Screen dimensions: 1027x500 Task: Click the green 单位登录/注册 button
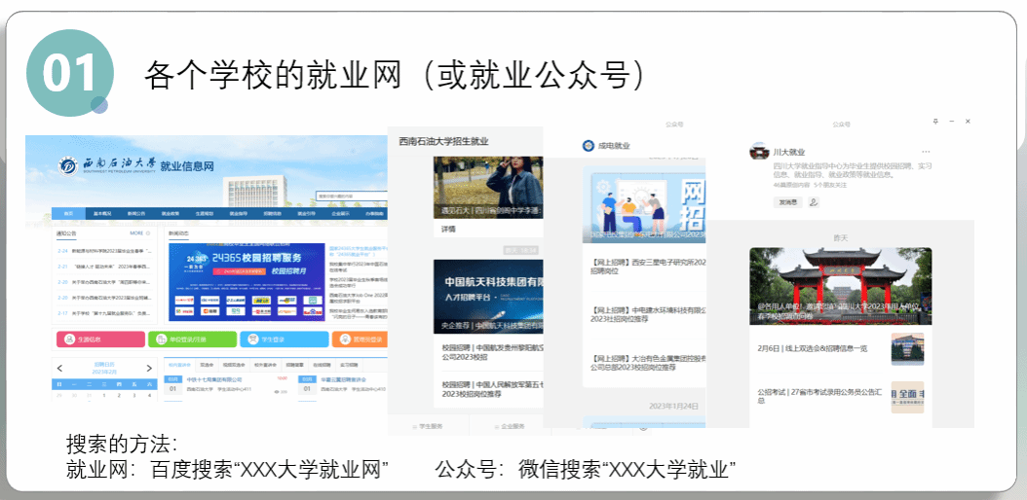(x=191, y=339)
